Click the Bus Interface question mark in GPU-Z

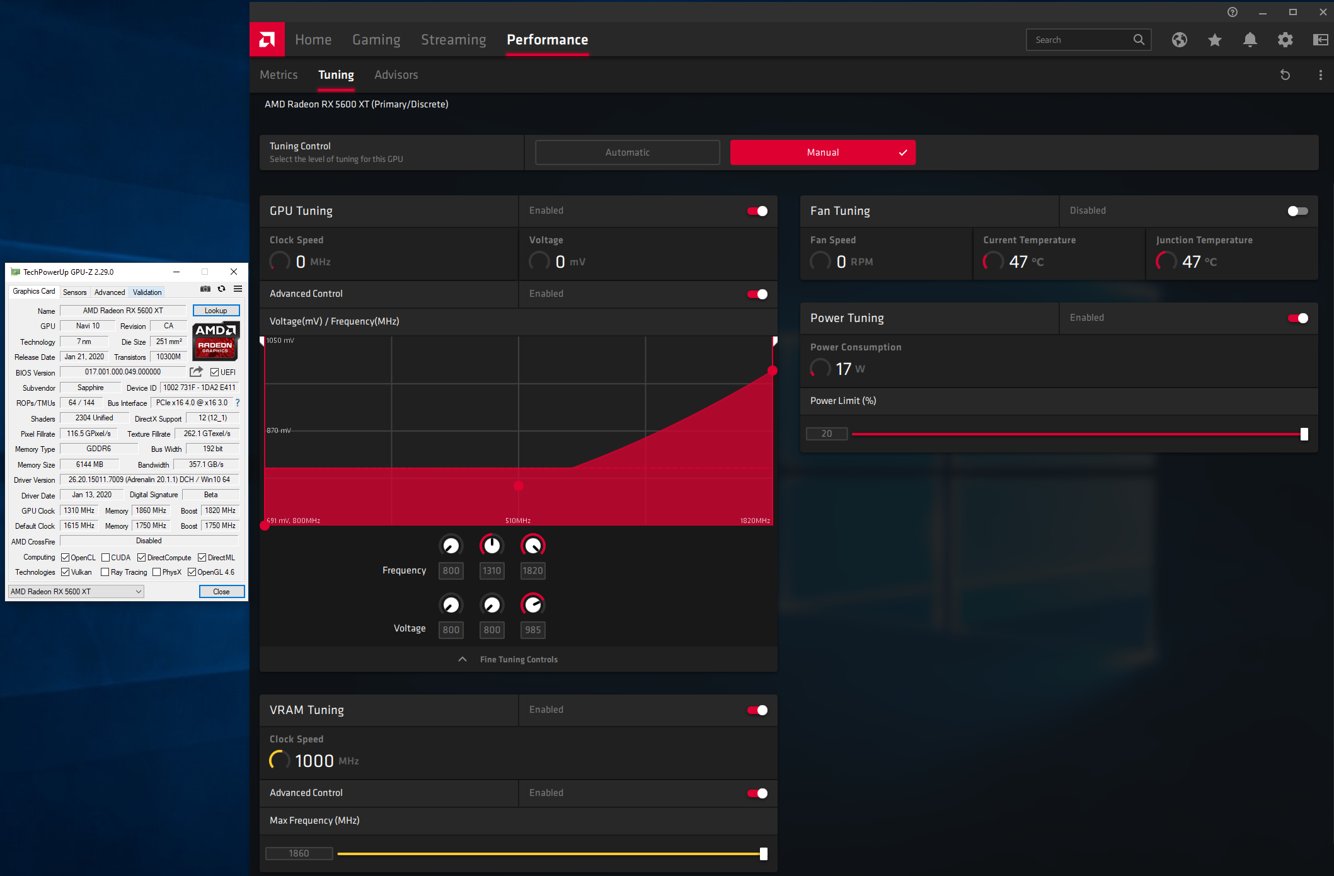pos(238,403)
